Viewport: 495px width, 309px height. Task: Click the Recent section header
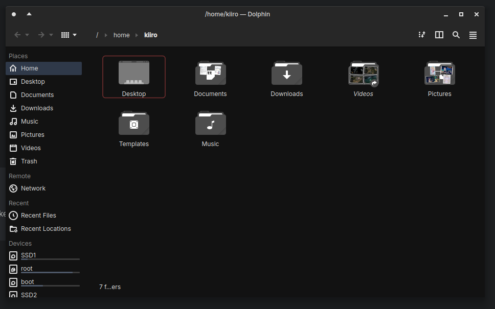pos(18,203)
